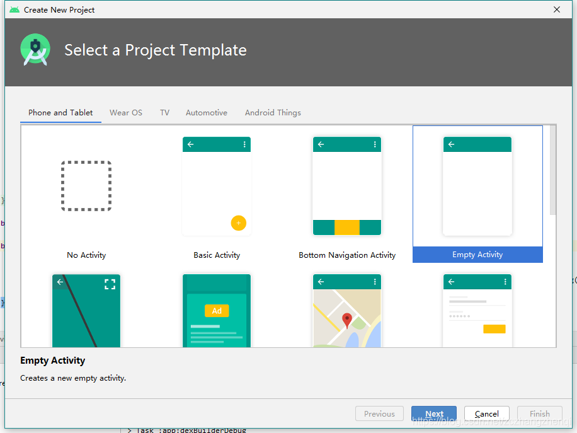The image size is (577, 433).
Task: Click the 'Bottom Navigation Activity' label text
Action: 347,255
